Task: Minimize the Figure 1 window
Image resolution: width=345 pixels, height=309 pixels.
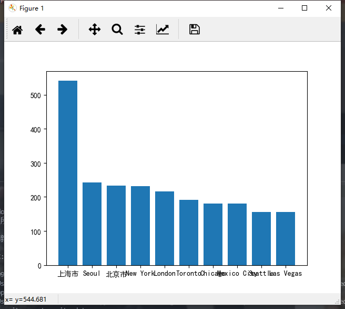Action: pyautogui.click(x=281, y=8)
